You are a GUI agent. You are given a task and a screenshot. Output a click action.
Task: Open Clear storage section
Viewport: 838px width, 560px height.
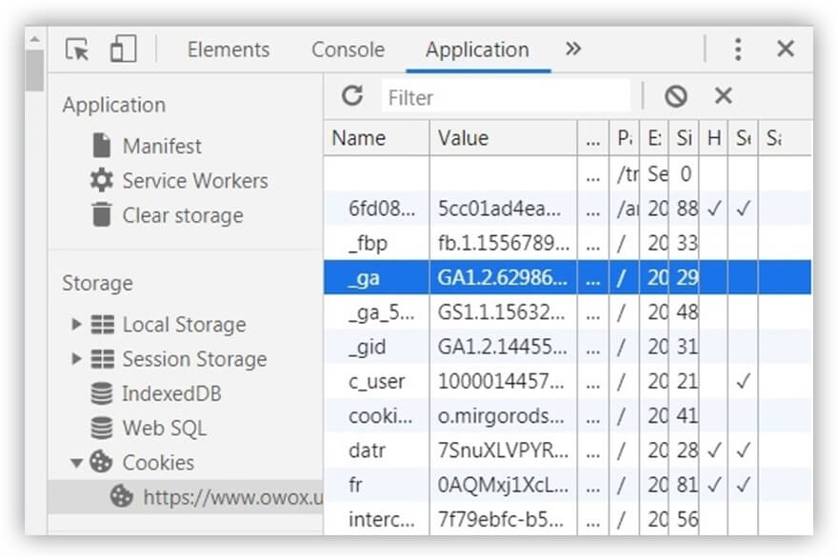pyautogui.click(x=182, y=215)
